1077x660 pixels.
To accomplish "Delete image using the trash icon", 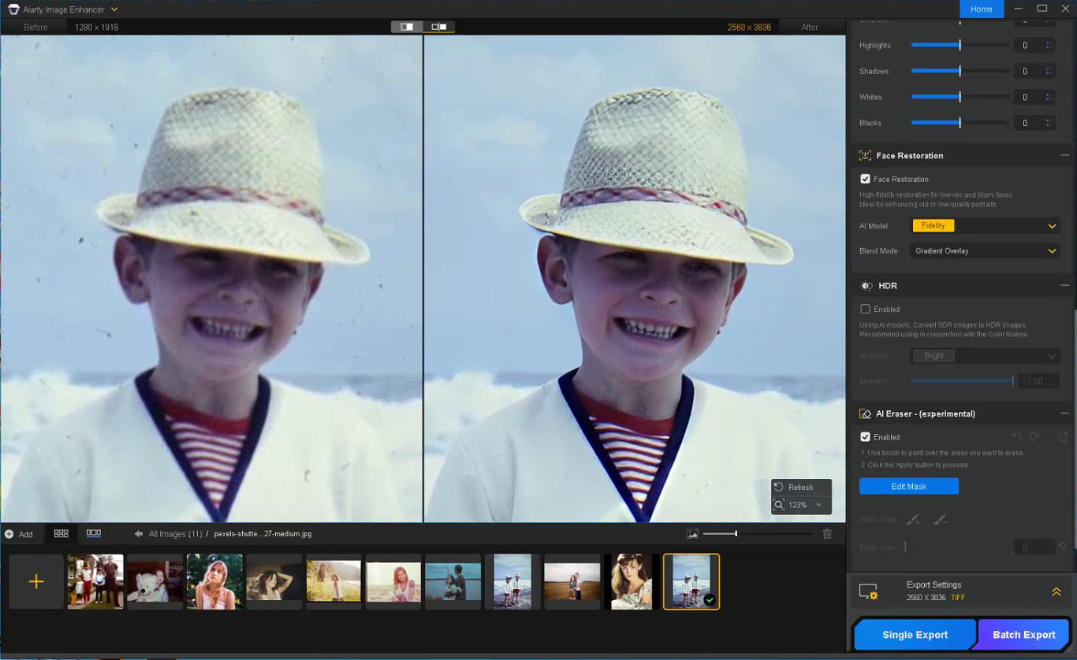I will (827, 533).
